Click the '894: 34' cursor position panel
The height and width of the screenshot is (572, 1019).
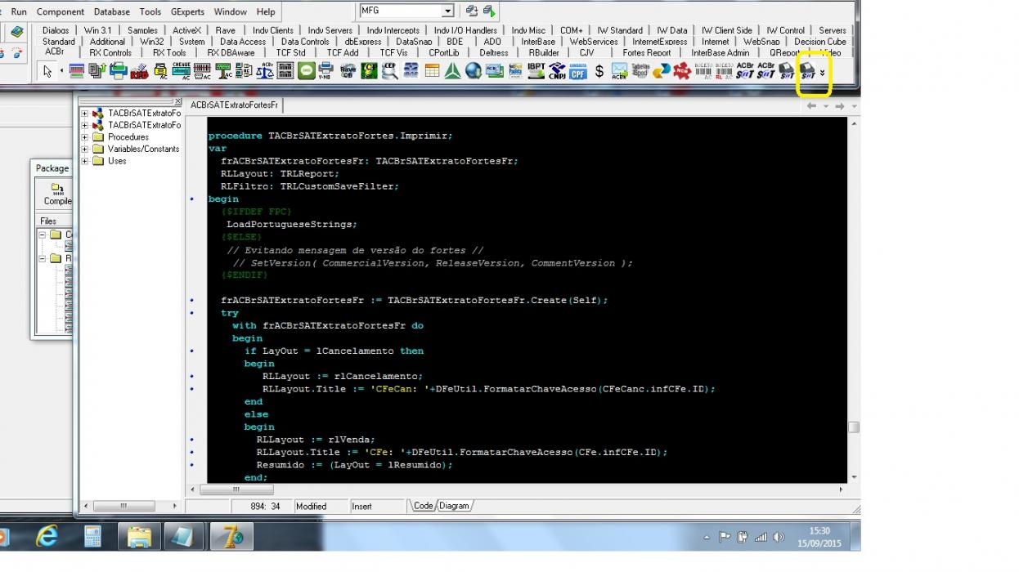point(262,507)
